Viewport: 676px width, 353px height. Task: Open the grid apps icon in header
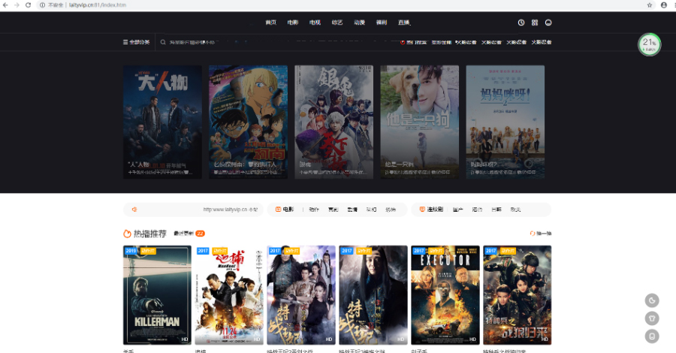(x=535, y=23)
